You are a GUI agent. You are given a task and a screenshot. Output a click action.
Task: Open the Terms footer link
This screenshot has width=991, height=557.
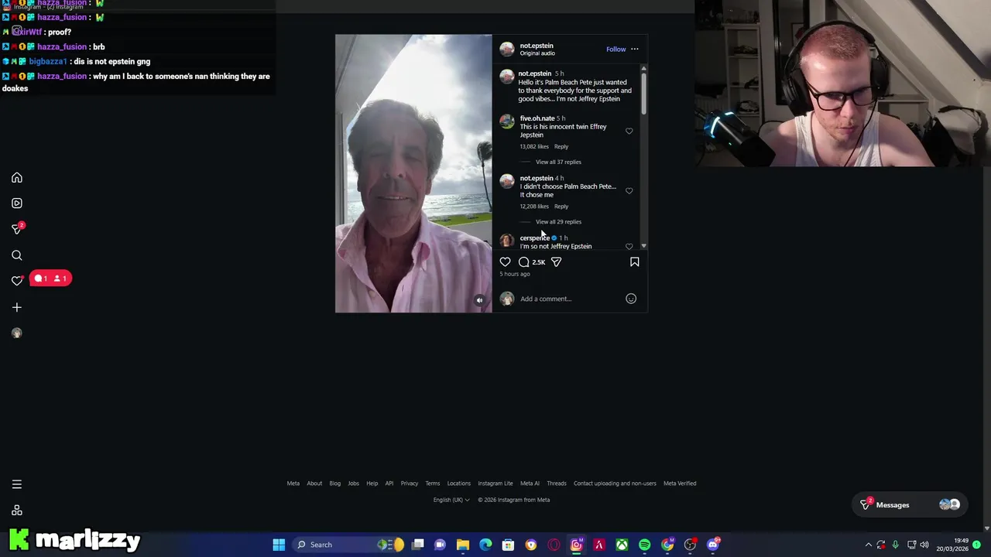(432, 484)
